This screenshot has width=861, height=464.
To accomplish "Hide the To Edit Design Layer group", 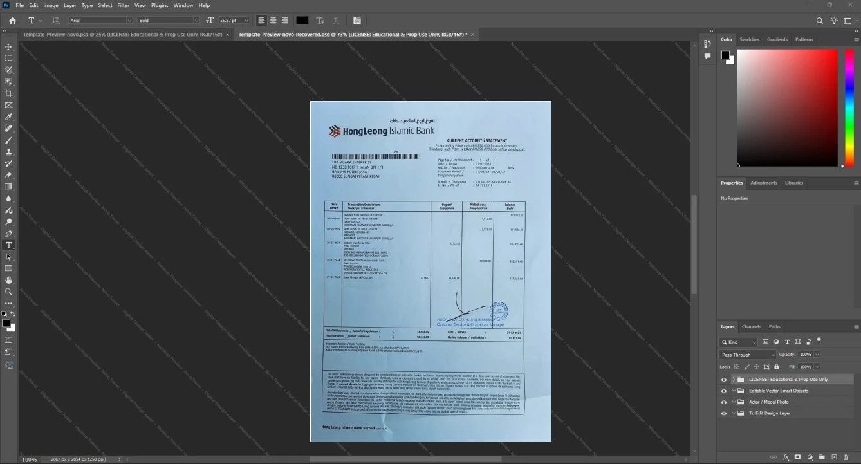I will coord(724,413).
